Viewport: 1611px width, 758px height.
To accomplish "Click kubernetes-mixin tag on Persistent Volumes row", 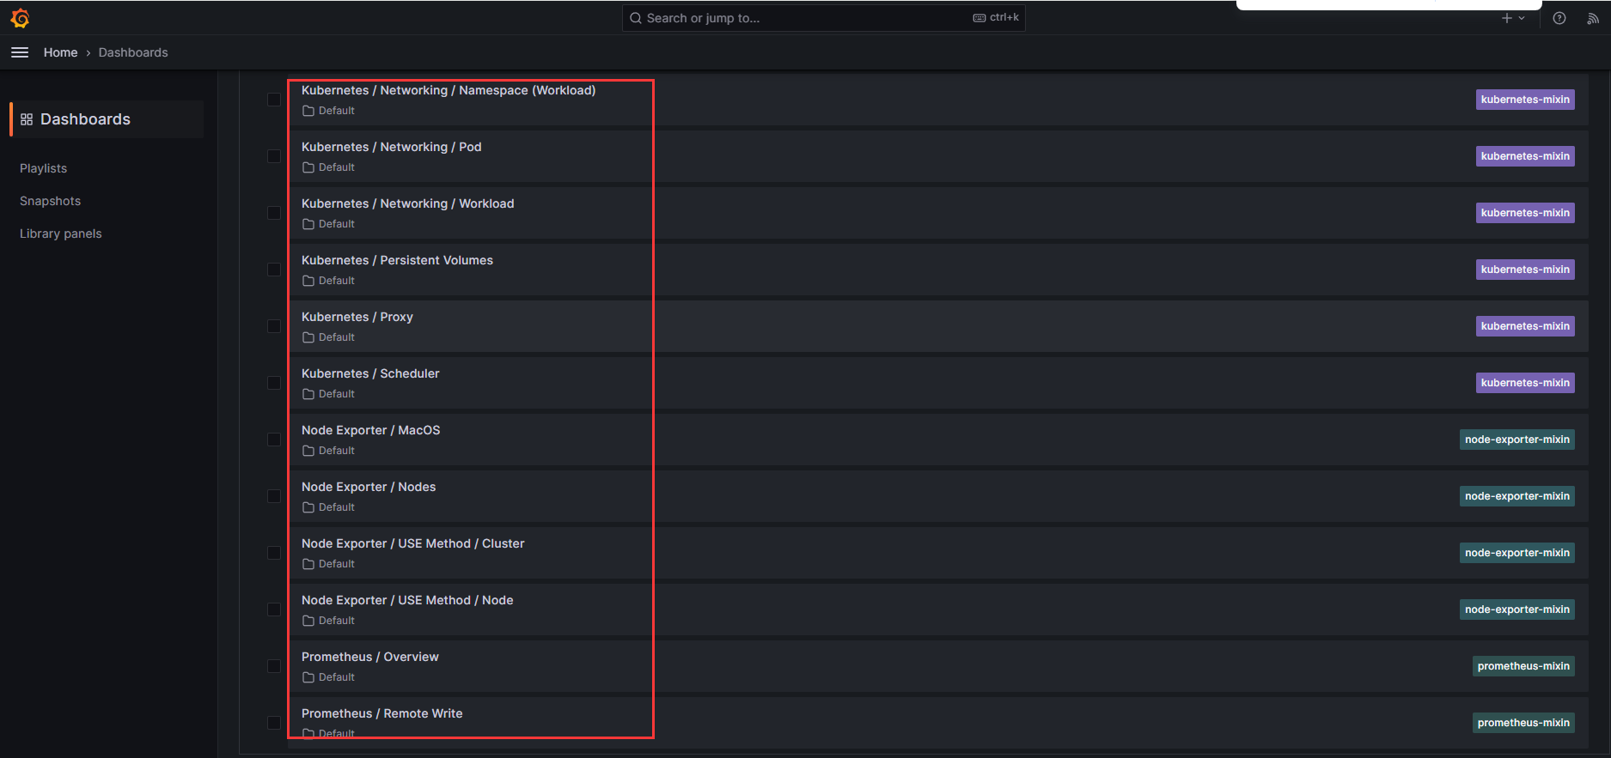I will pyautogui.click(x=1525, y=270).
